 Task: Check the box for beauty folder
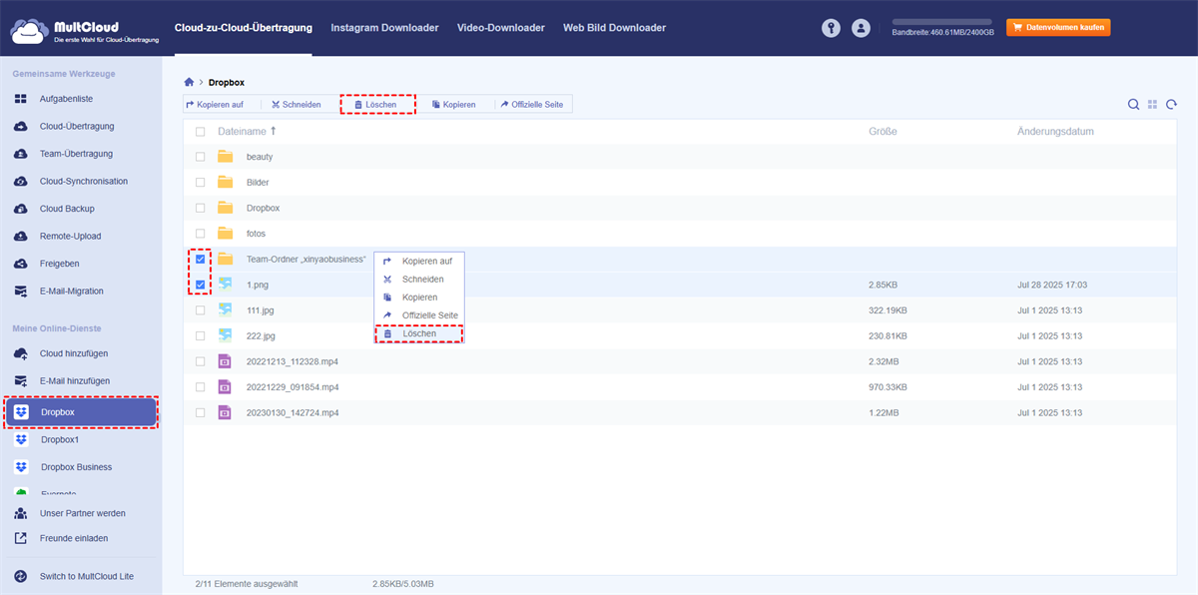pos(201,157)
